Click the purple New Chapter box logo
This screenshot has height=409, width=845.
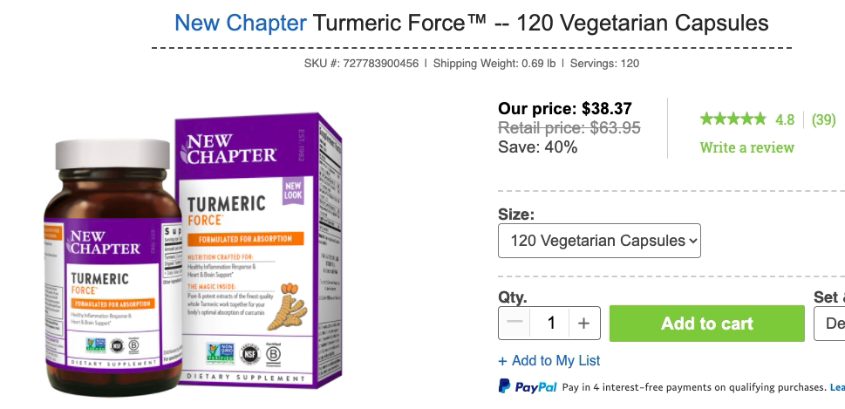(x=230, y=148)
